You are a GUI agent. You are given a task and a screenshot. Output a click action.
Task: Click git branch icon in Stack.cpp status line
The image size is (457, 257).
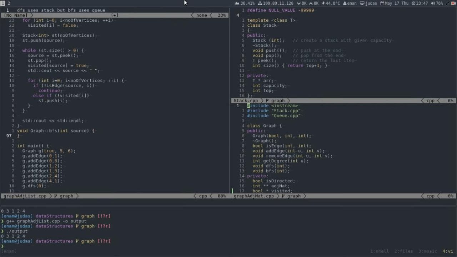[267, 101]
